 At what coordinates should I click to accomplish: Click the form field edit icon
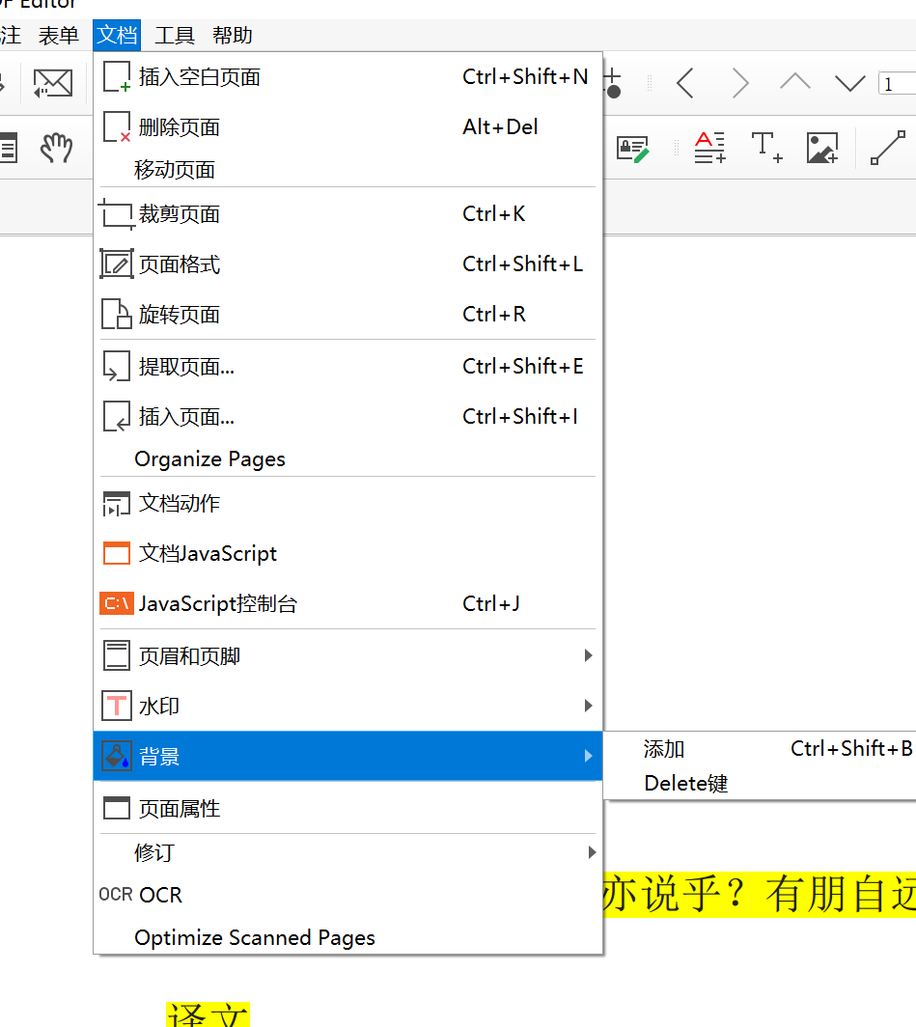coord(632,149)
